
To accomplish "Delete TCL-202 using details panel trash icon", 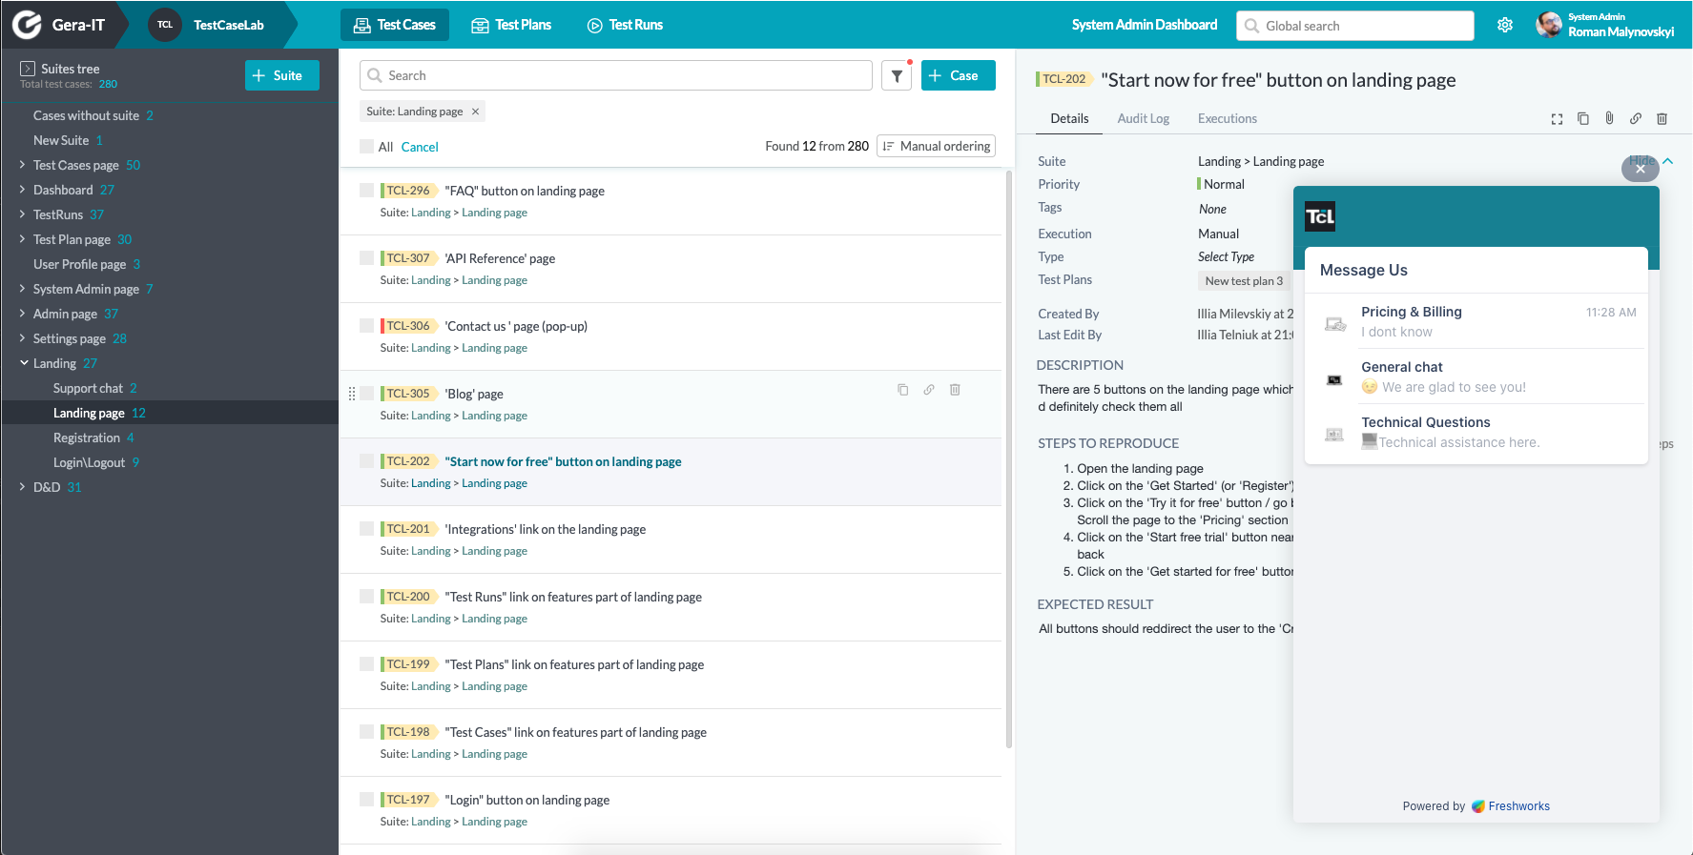I will [x=1662, y=119].
